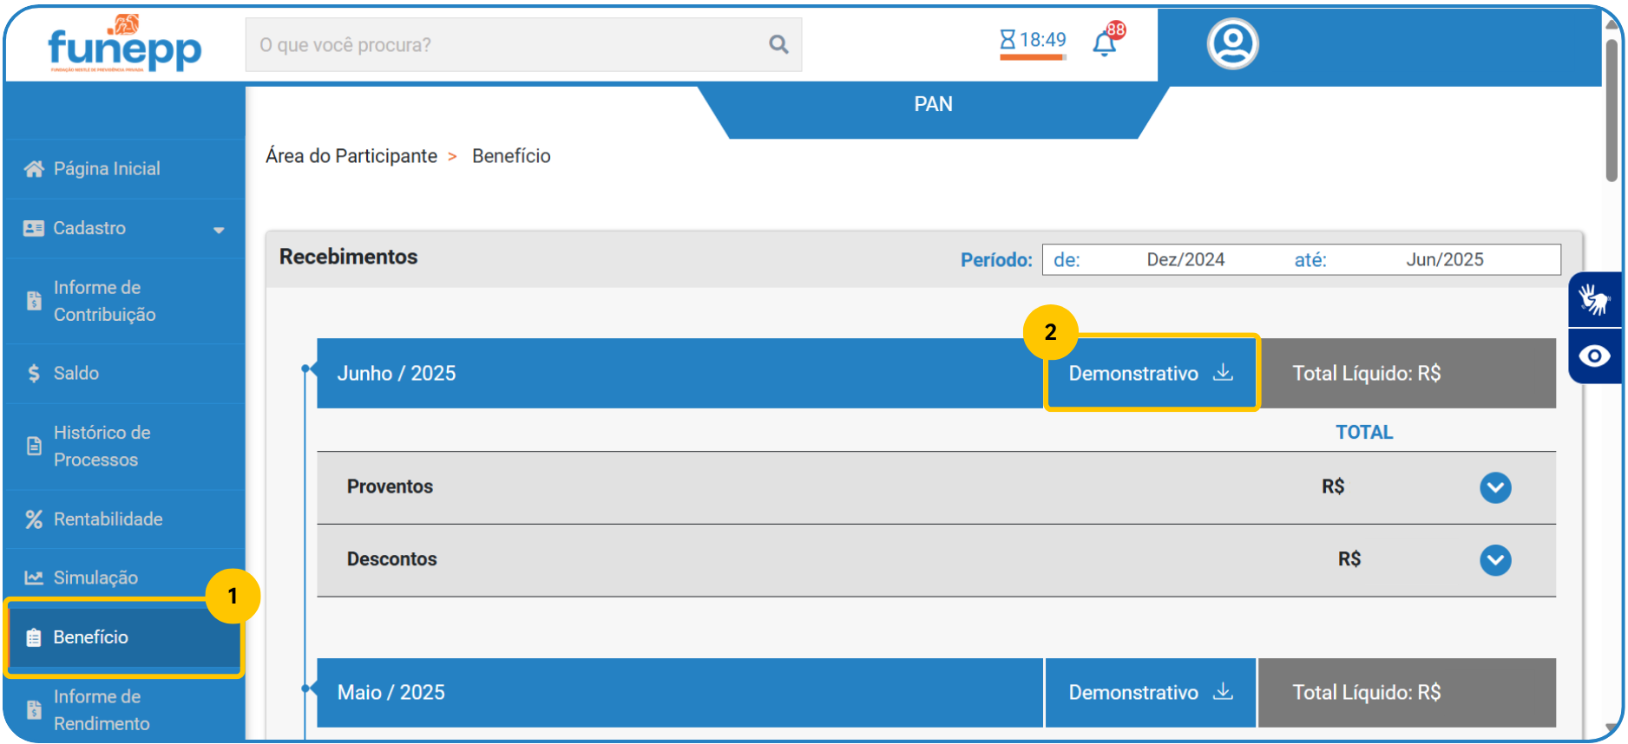Click the Área do Participante breadcrumb
This screenshot has height=744, width=1628.
point(351,156)
